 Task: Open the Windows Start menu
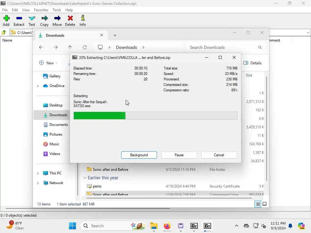pos(72,226)
